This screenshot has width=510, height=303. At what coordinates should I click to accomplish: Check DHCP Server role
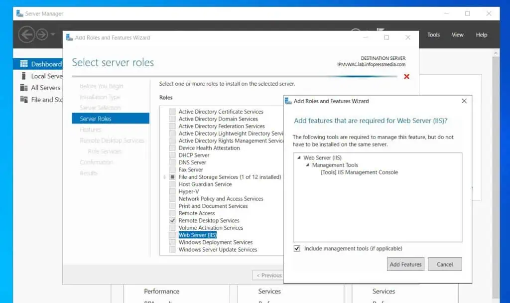click(172, 155)
